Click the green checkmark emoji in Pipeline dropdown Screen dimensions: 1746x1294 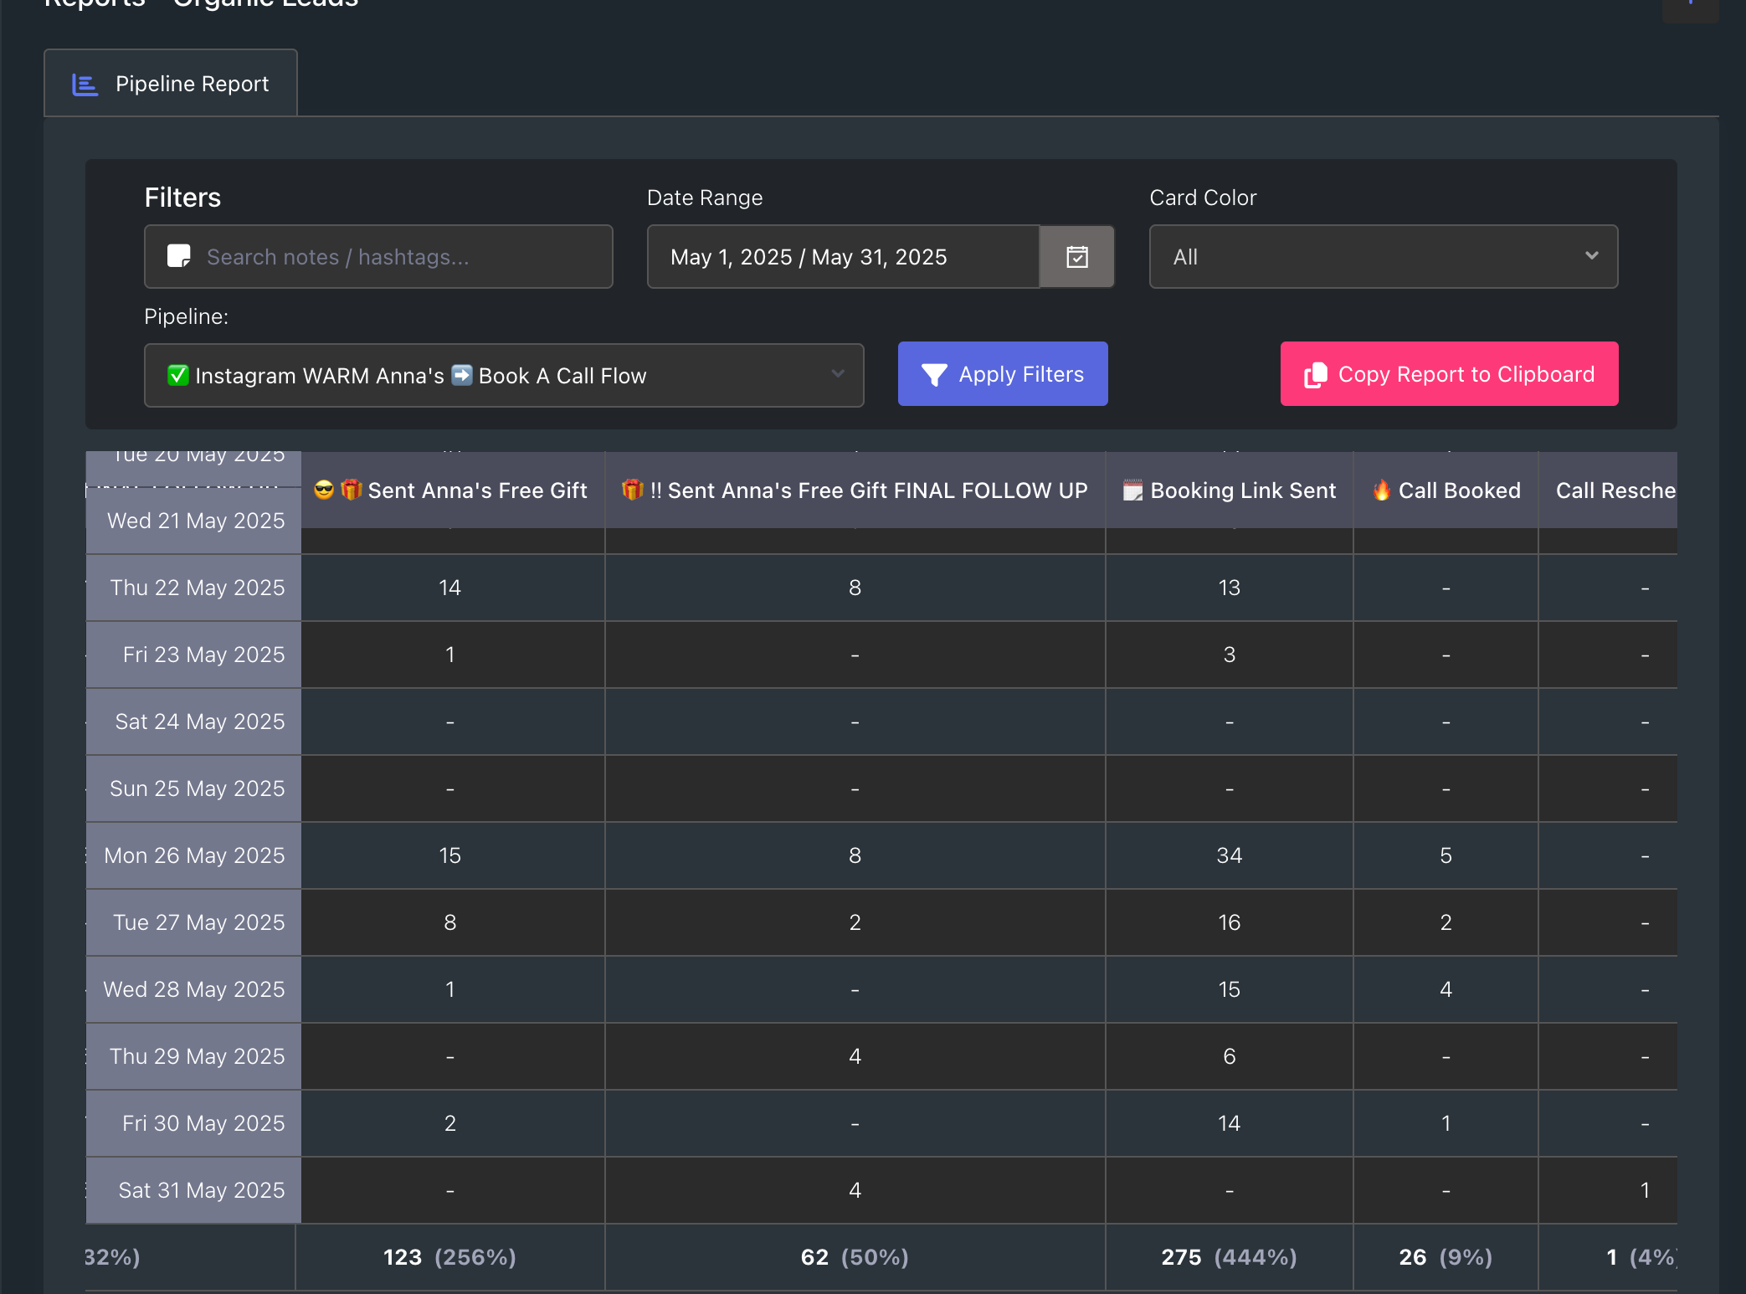[x=177, y=375]
